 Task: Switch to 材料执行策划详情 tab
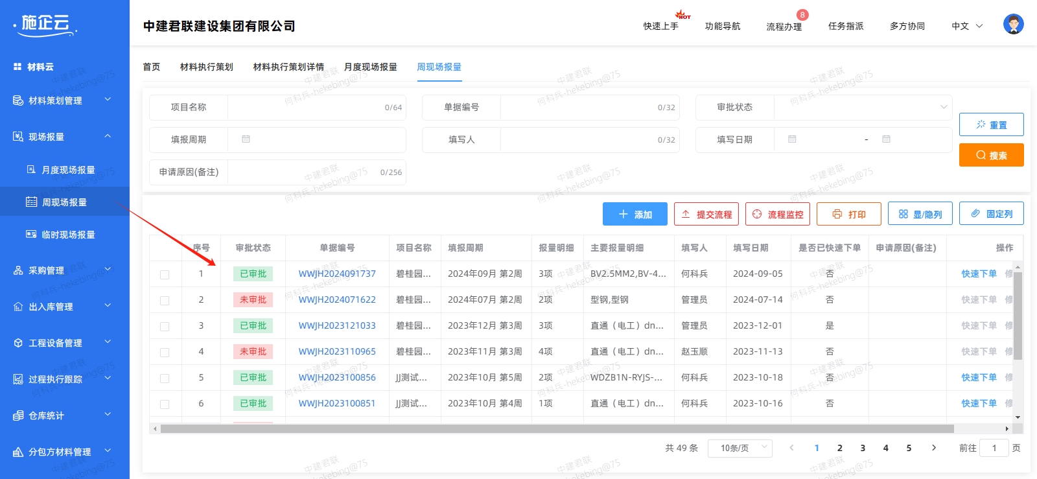288,67
